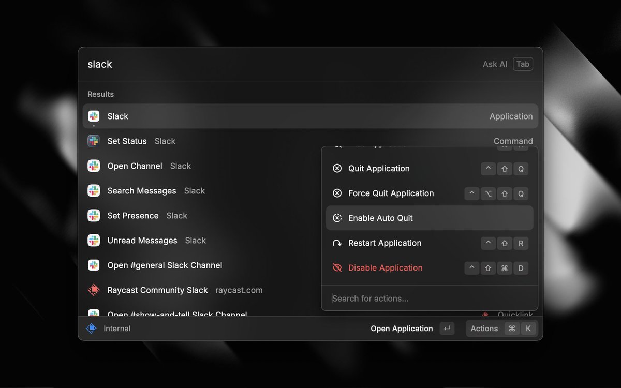621x388 pixels.
Task: Select Raycast Community Slack result
Action: click(x=202, y=290)
